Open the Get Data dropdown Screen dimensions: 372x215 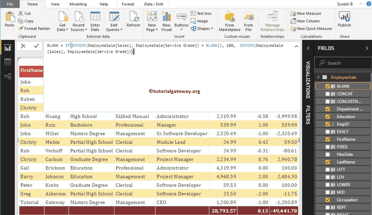pos(62,22)
